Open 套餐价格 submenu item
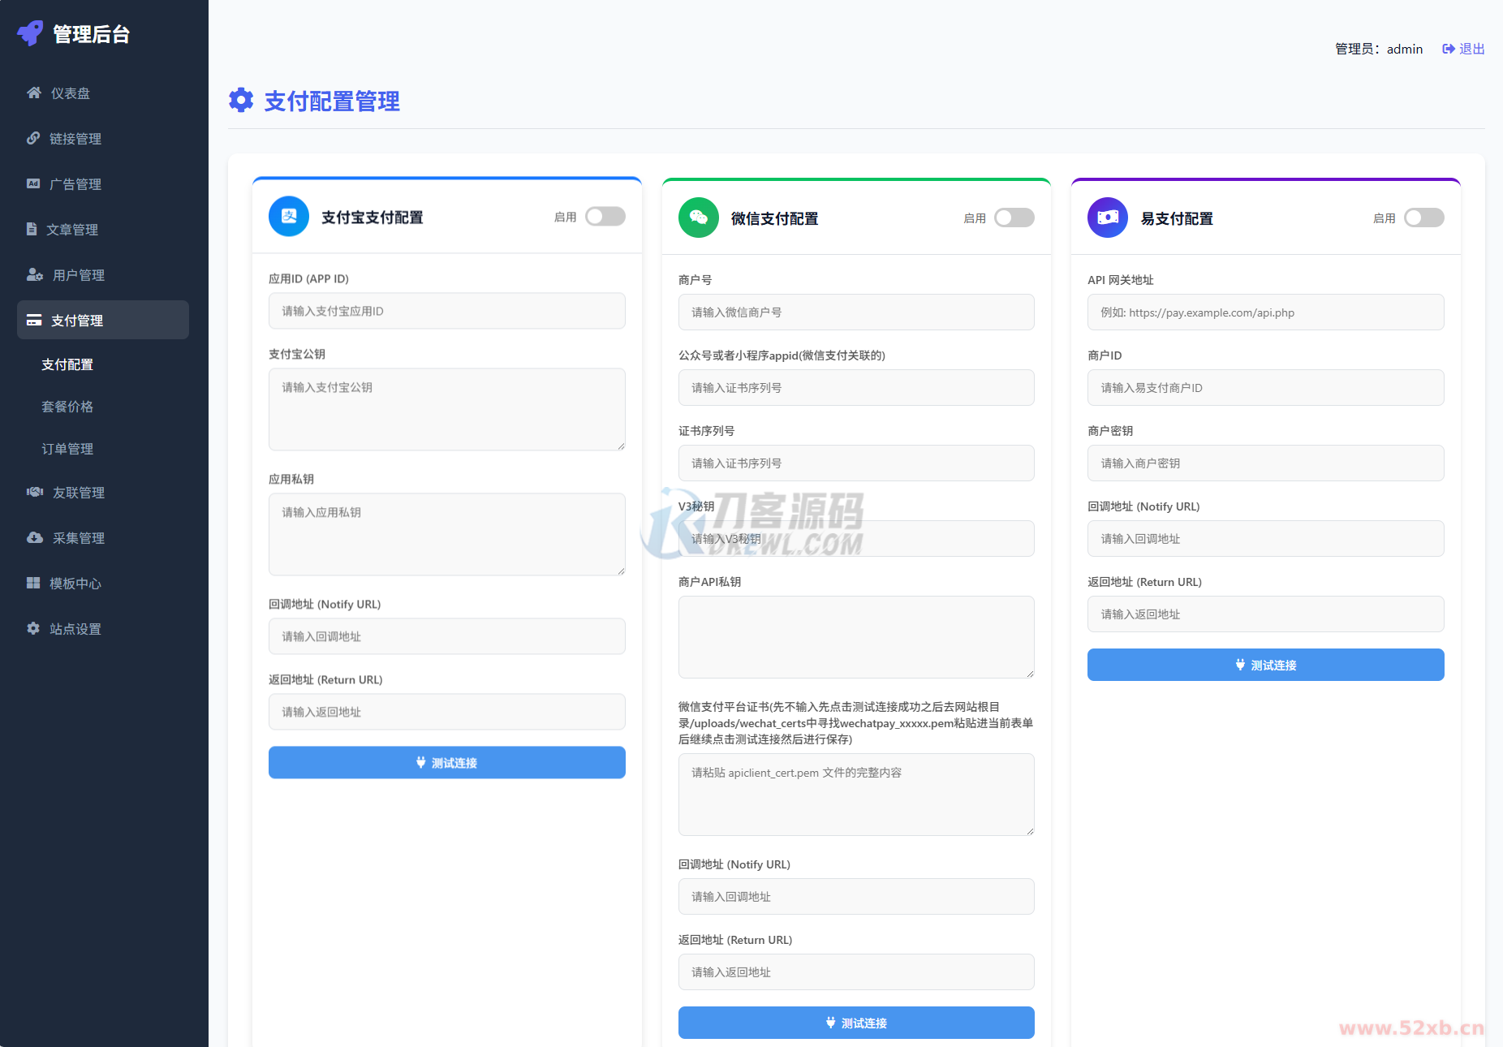 (x=67, y=407)
